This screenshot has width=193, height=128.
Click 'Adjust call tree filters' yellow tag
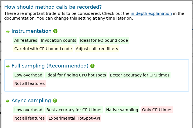click(97, 49)
